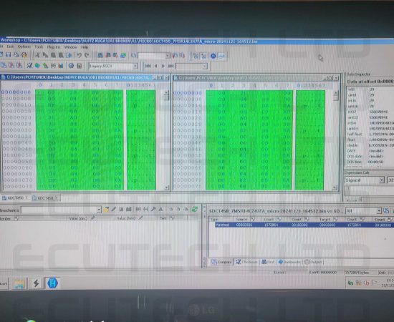394x322 pixels.
Task: Switch to the Checksum results tab
Action: [246, 262]
